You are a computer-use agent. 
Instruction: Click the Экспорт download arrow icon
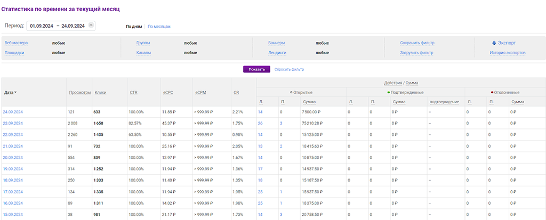tap(494, 43)
